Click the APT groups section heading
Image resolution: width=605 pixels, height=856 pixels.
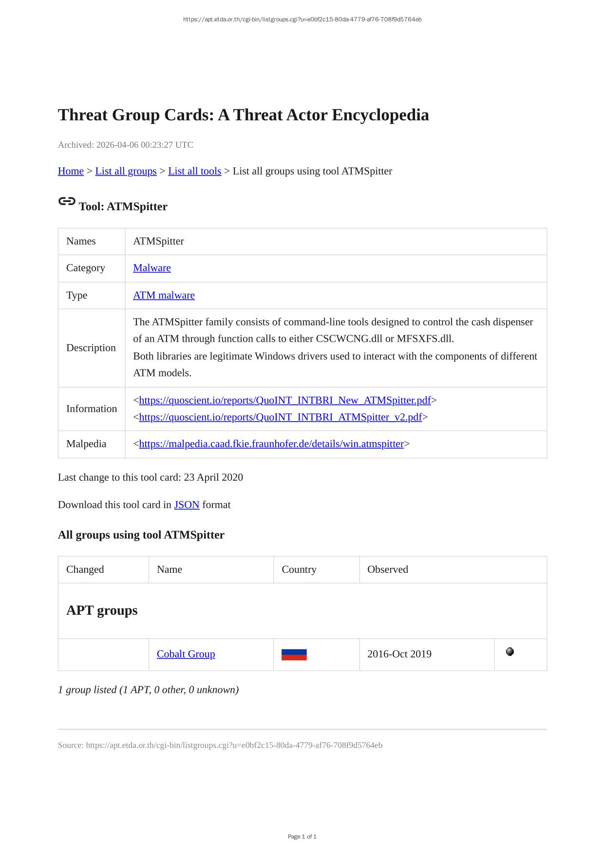pos(102,610)
